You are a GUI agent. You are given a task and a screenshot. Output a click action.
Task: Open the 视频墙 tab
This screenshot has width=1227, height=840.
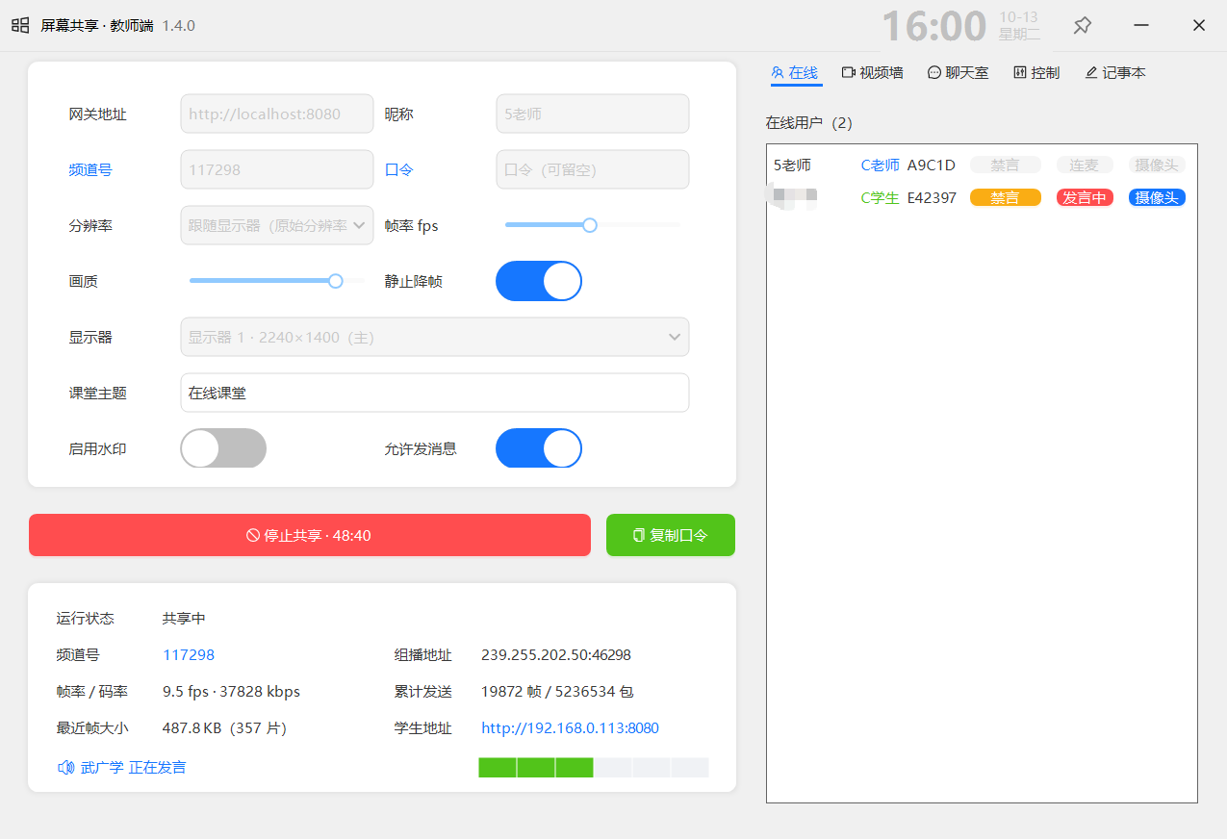pyautogui.click(x=873, y=73)
